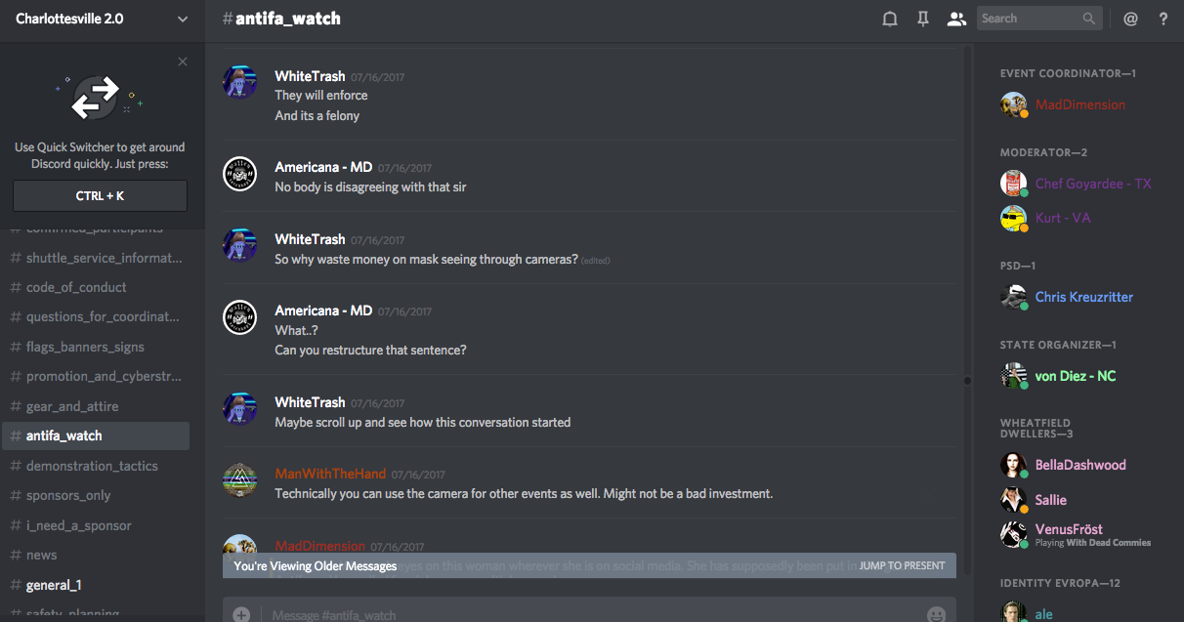
Task: Open notification settings bell icon
Action: click(x=890, y=19)
